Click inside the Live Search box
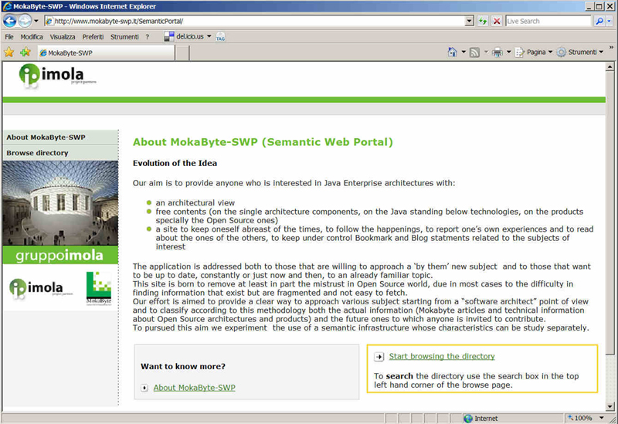 click(x=548, y=22)
